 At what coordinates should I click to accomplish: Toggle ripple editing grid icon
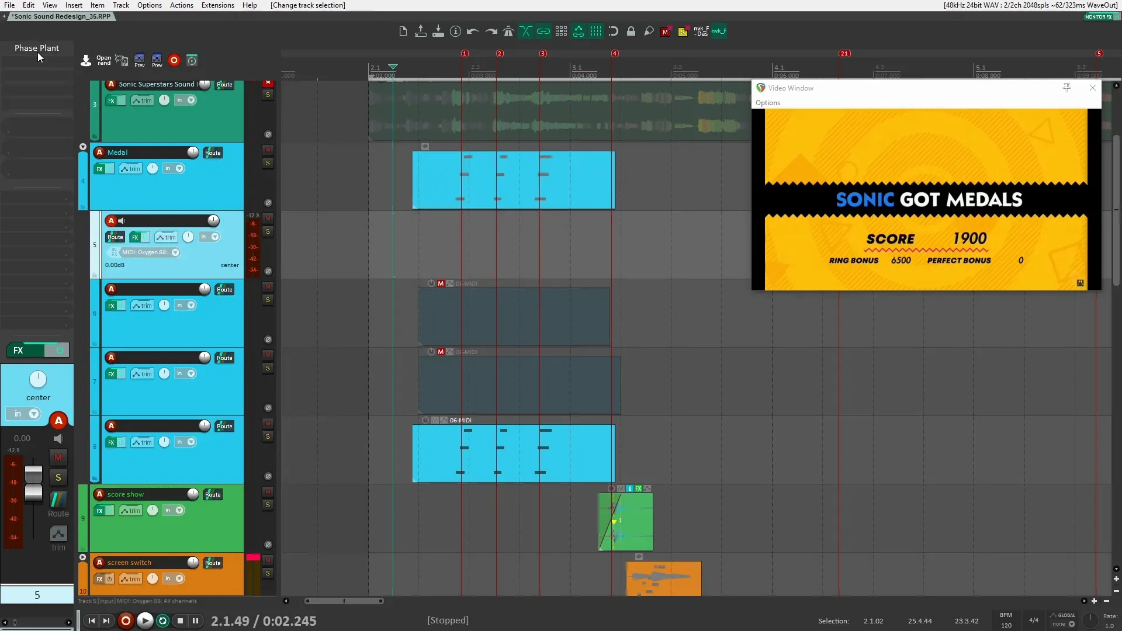click(x=561, y=32)
